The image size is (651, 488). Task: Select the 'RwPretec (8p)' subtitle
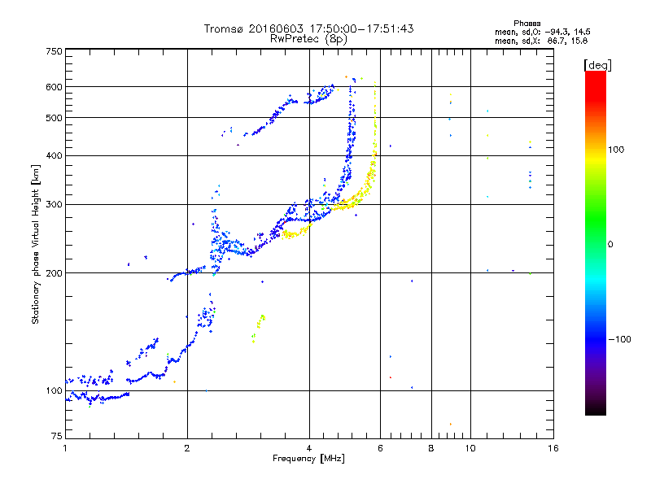[x=308, y=39]
